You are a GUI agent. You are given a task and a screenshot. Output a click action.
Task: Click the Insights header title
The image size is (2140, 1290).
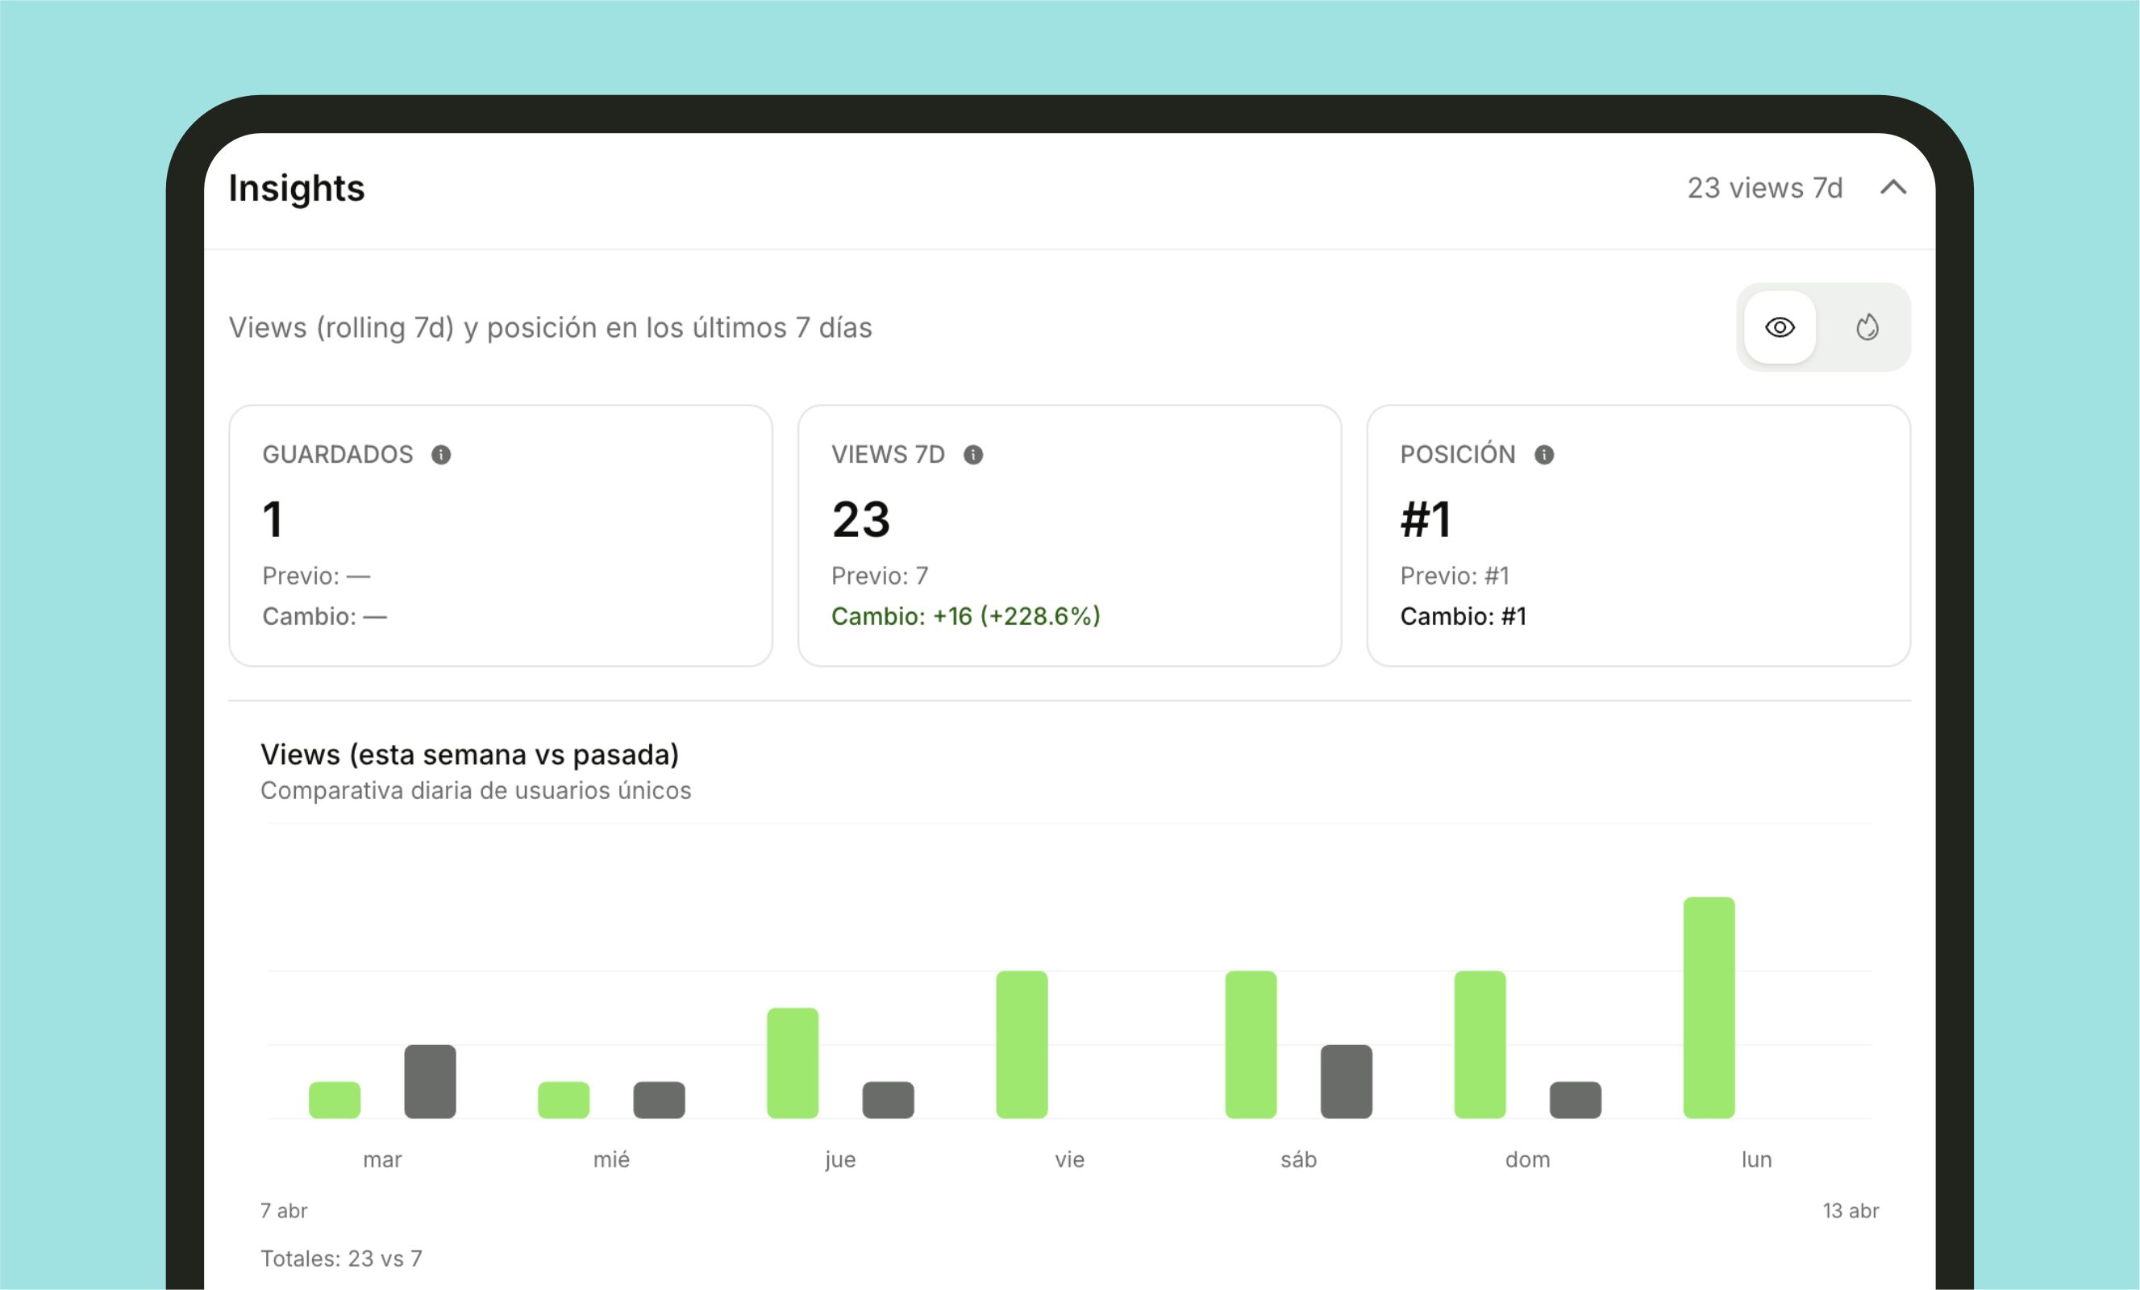296,189
